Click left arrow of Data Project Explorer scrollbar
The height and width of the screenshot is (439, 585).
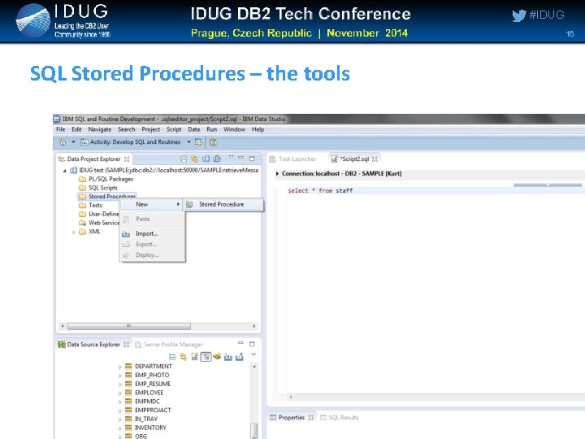click(63, 326)
